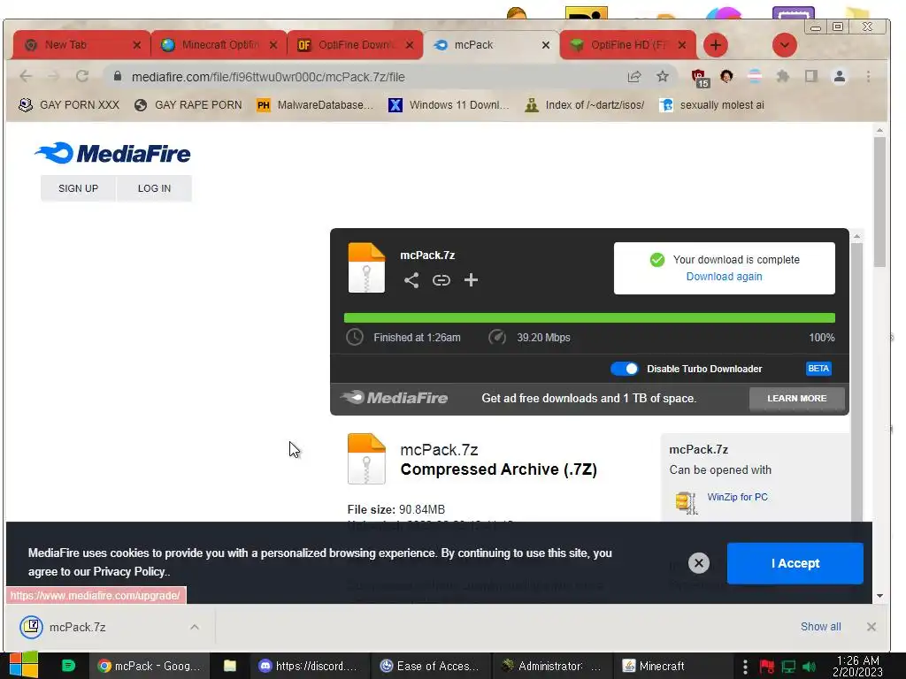Screen dimensions: 906x679
Task: Open the volume tray icon
Action: [809, 667]
